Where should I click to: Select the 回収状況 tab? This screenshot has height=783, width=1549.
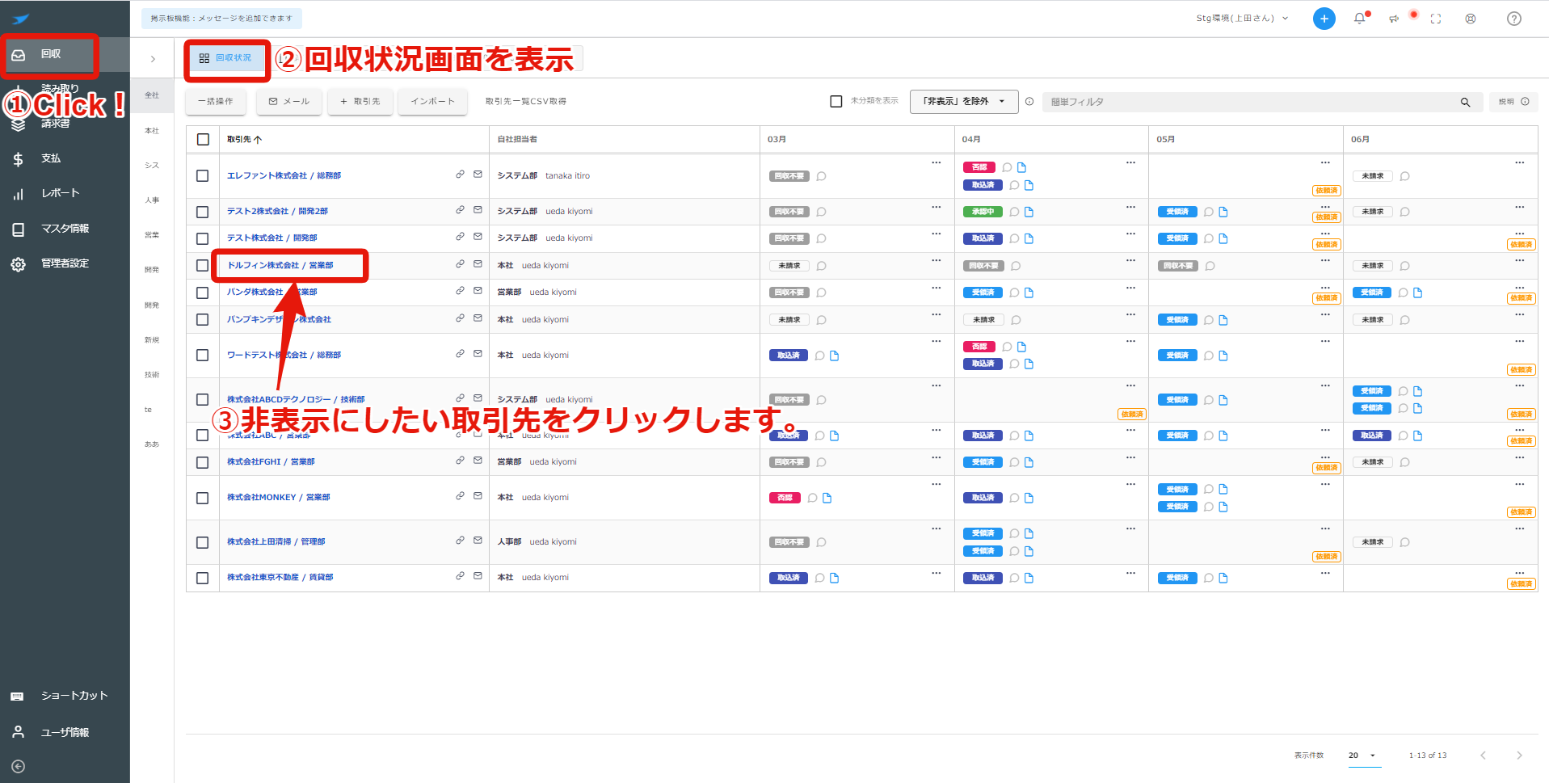pyautogui.click(x=225, y=58)
